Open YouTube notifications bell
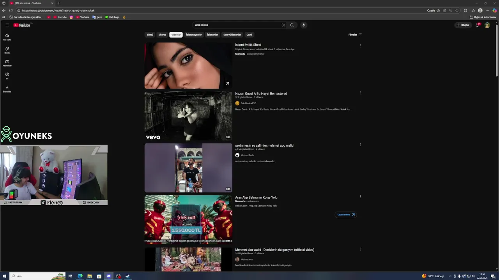This screenshot has height=280, width=499. 477,25
